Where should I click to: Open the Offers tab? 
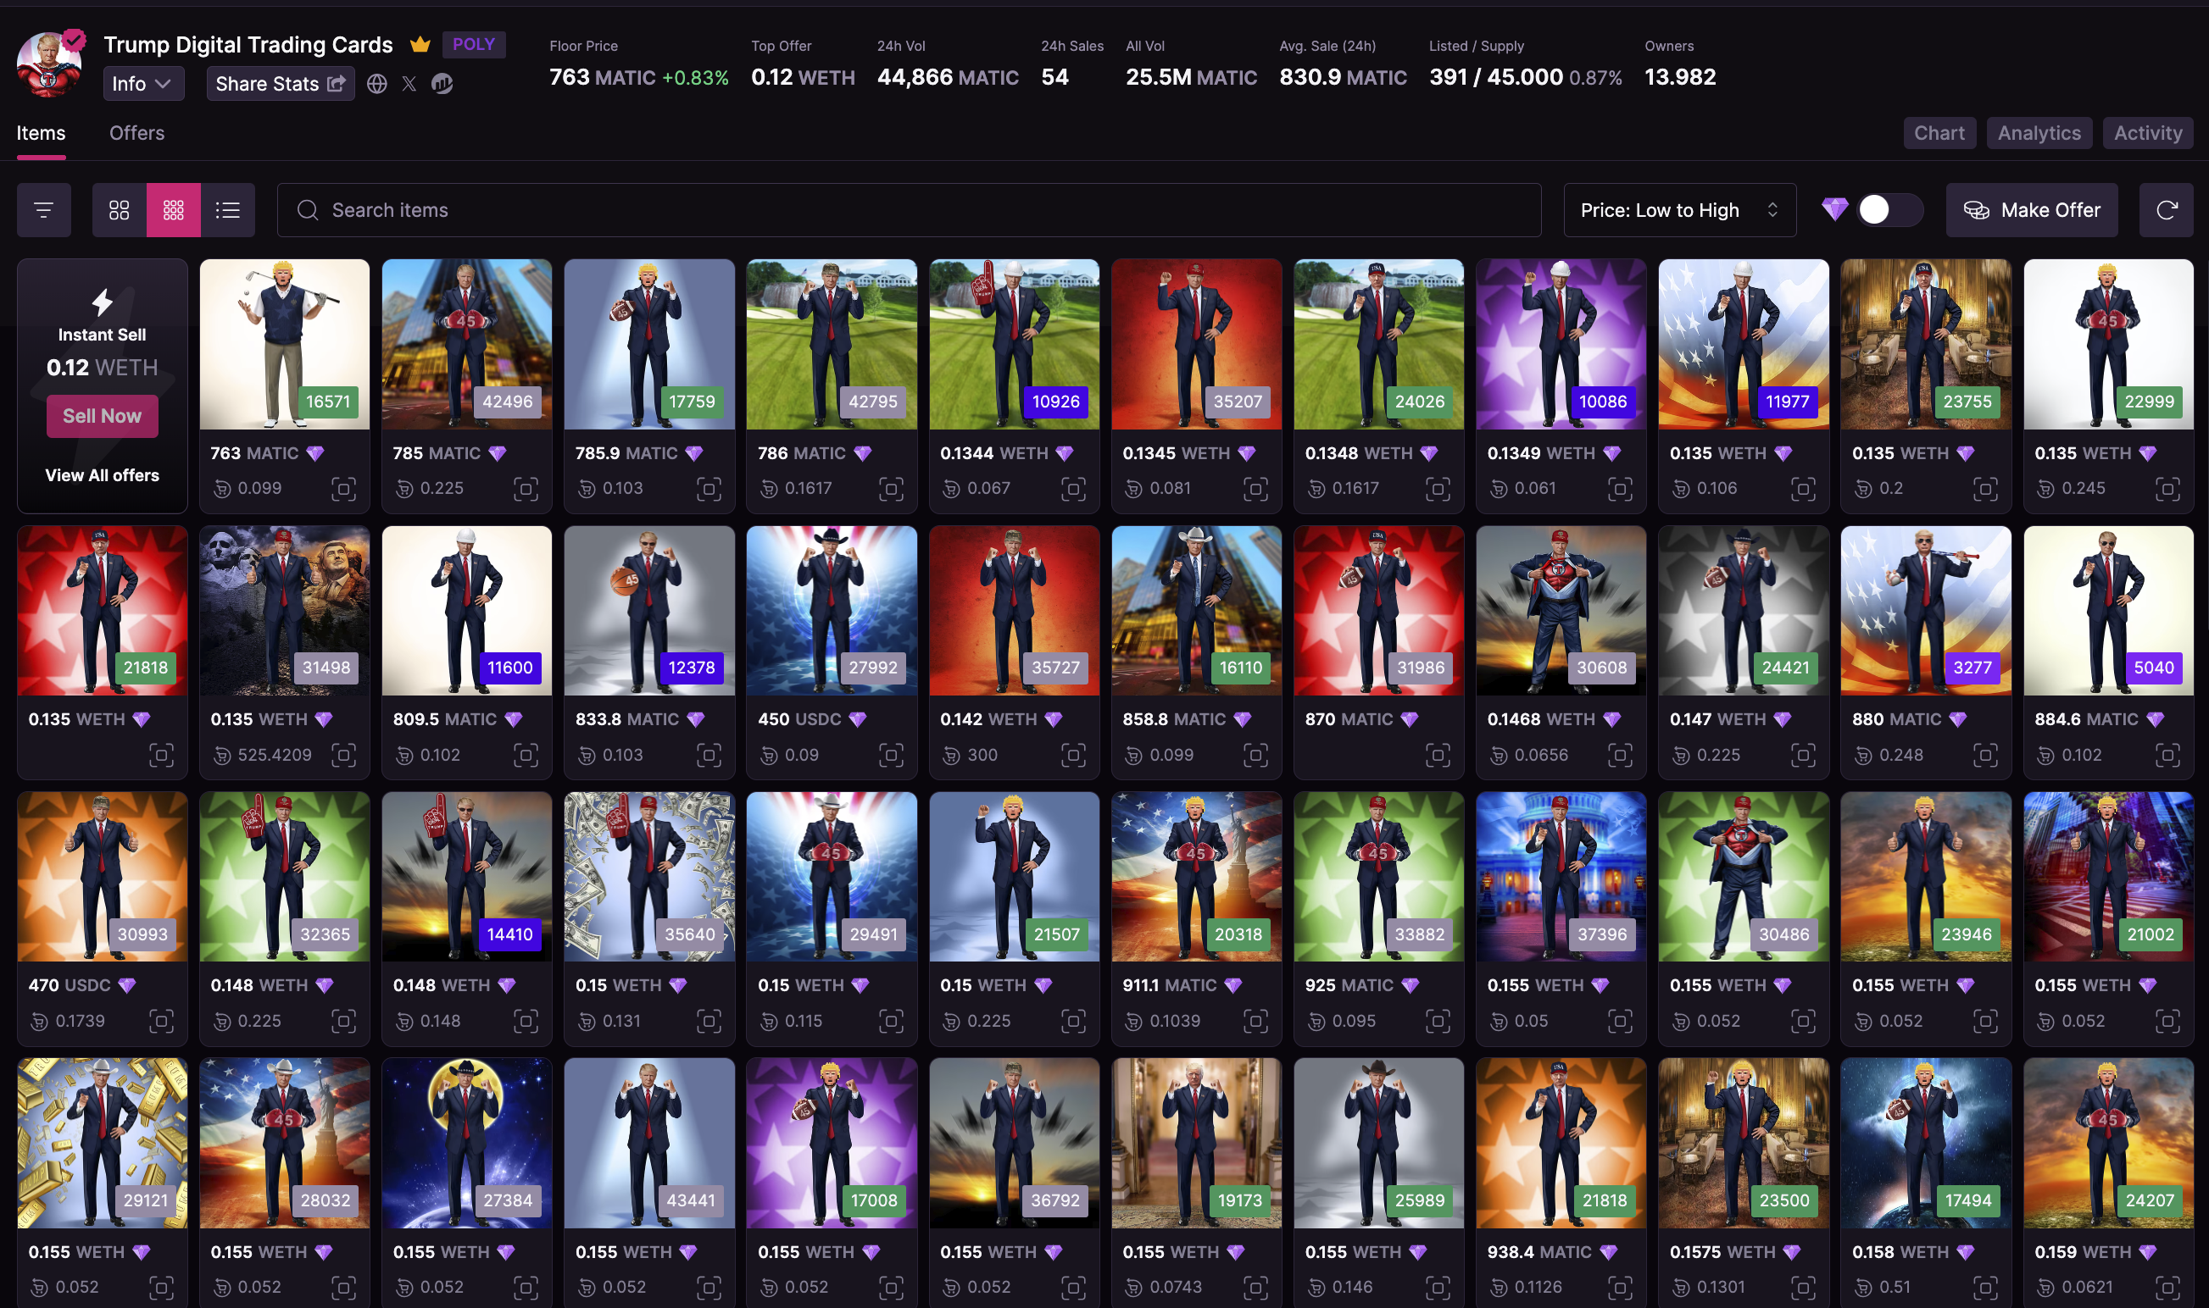click(x=136, y=133)
